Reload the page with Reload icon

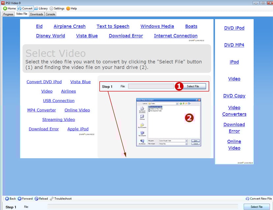[x=36, y=199]
